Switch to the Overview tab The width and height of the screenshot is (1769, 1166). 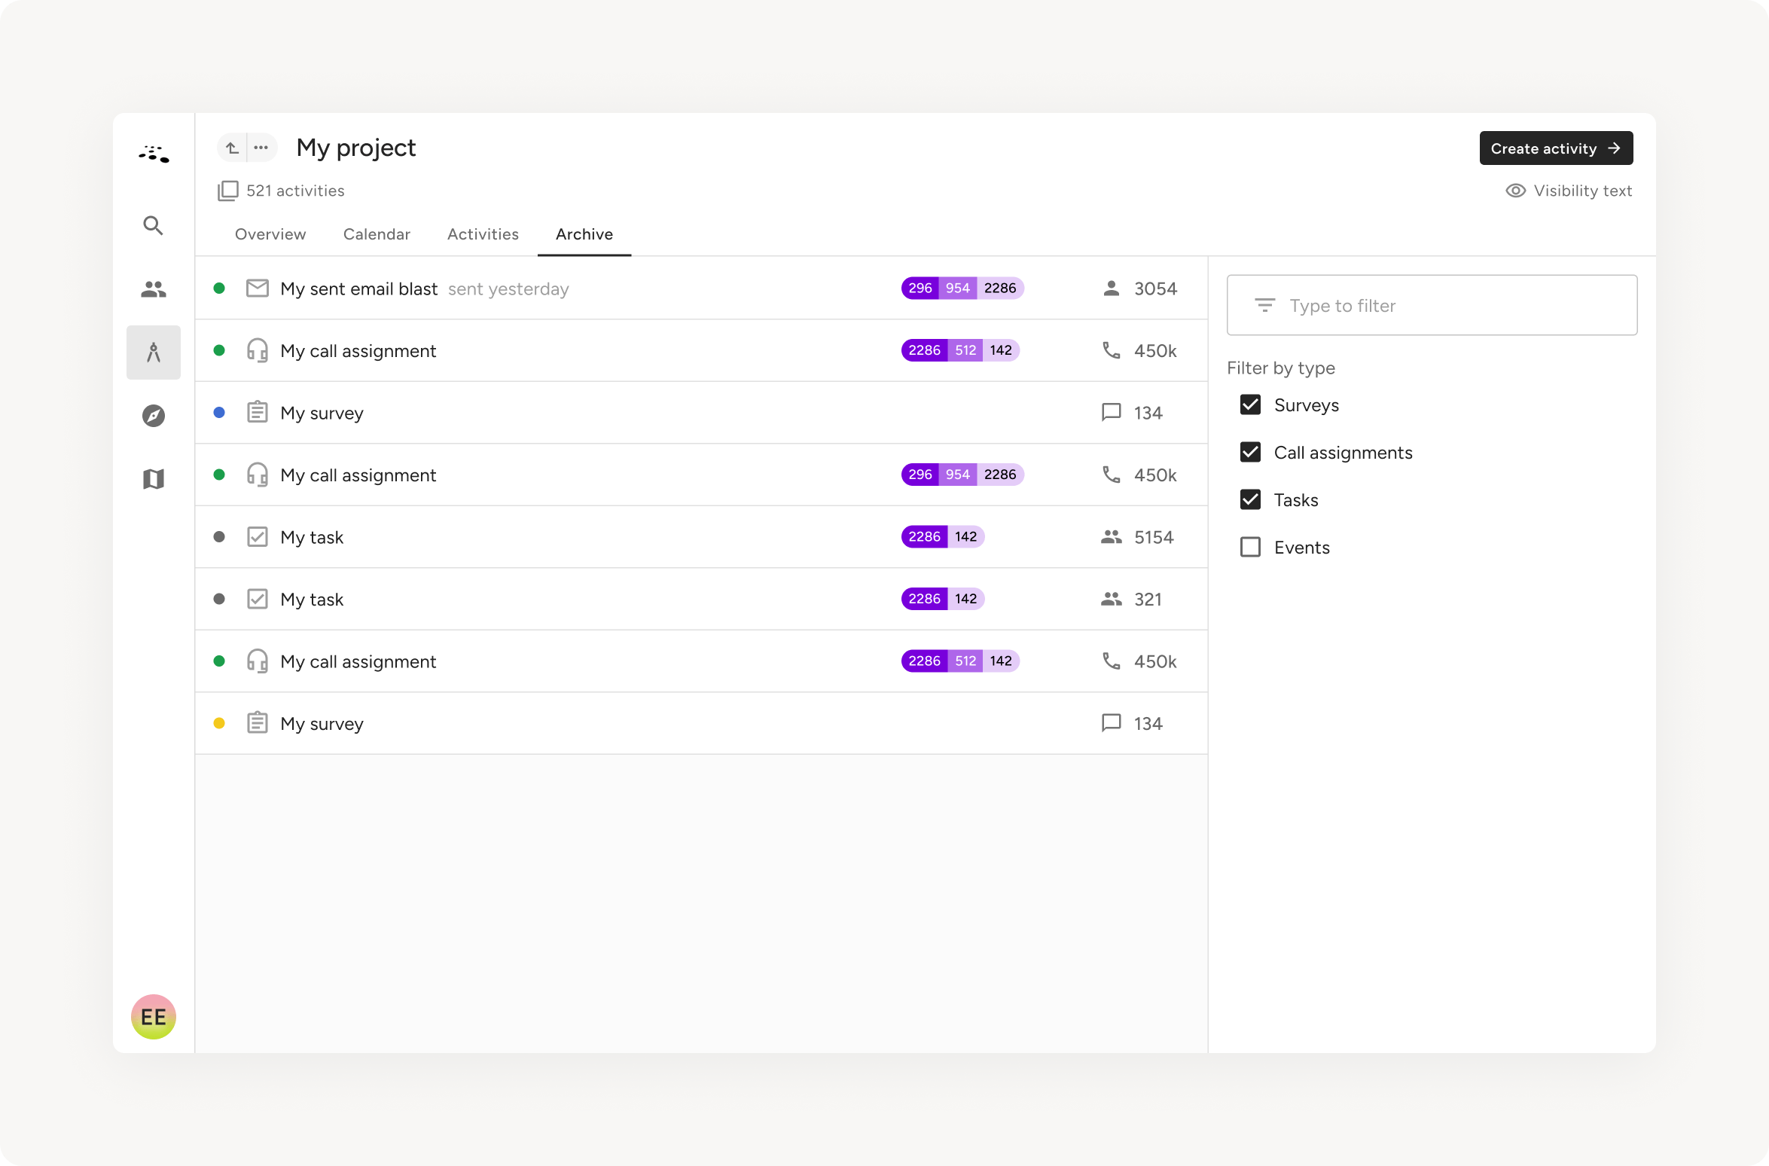click(x=270, y=234)
